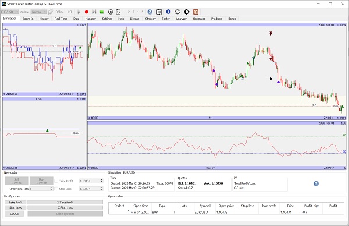Click the black diamond marker on chart

coord(270,79)
